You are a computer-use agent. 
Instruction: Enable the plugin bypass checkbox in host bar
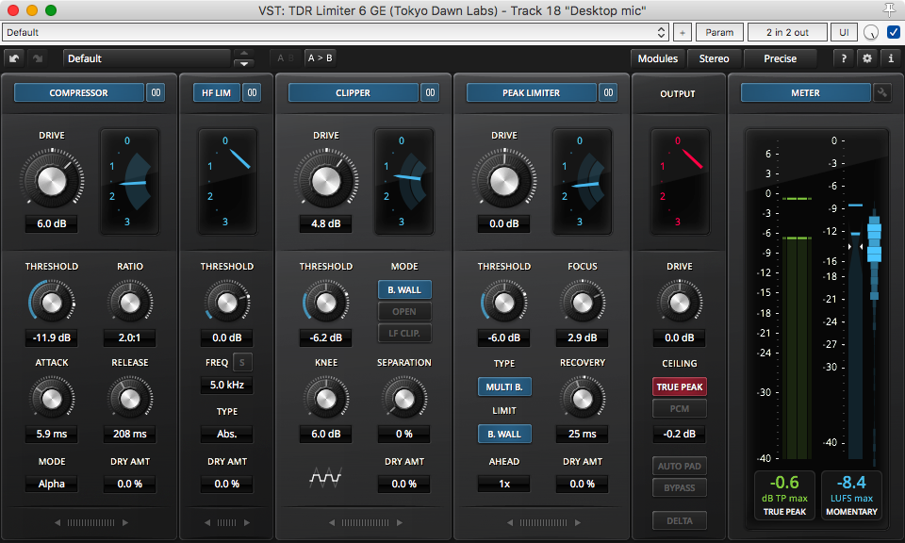pyautogui.click(x=893, y=32)
